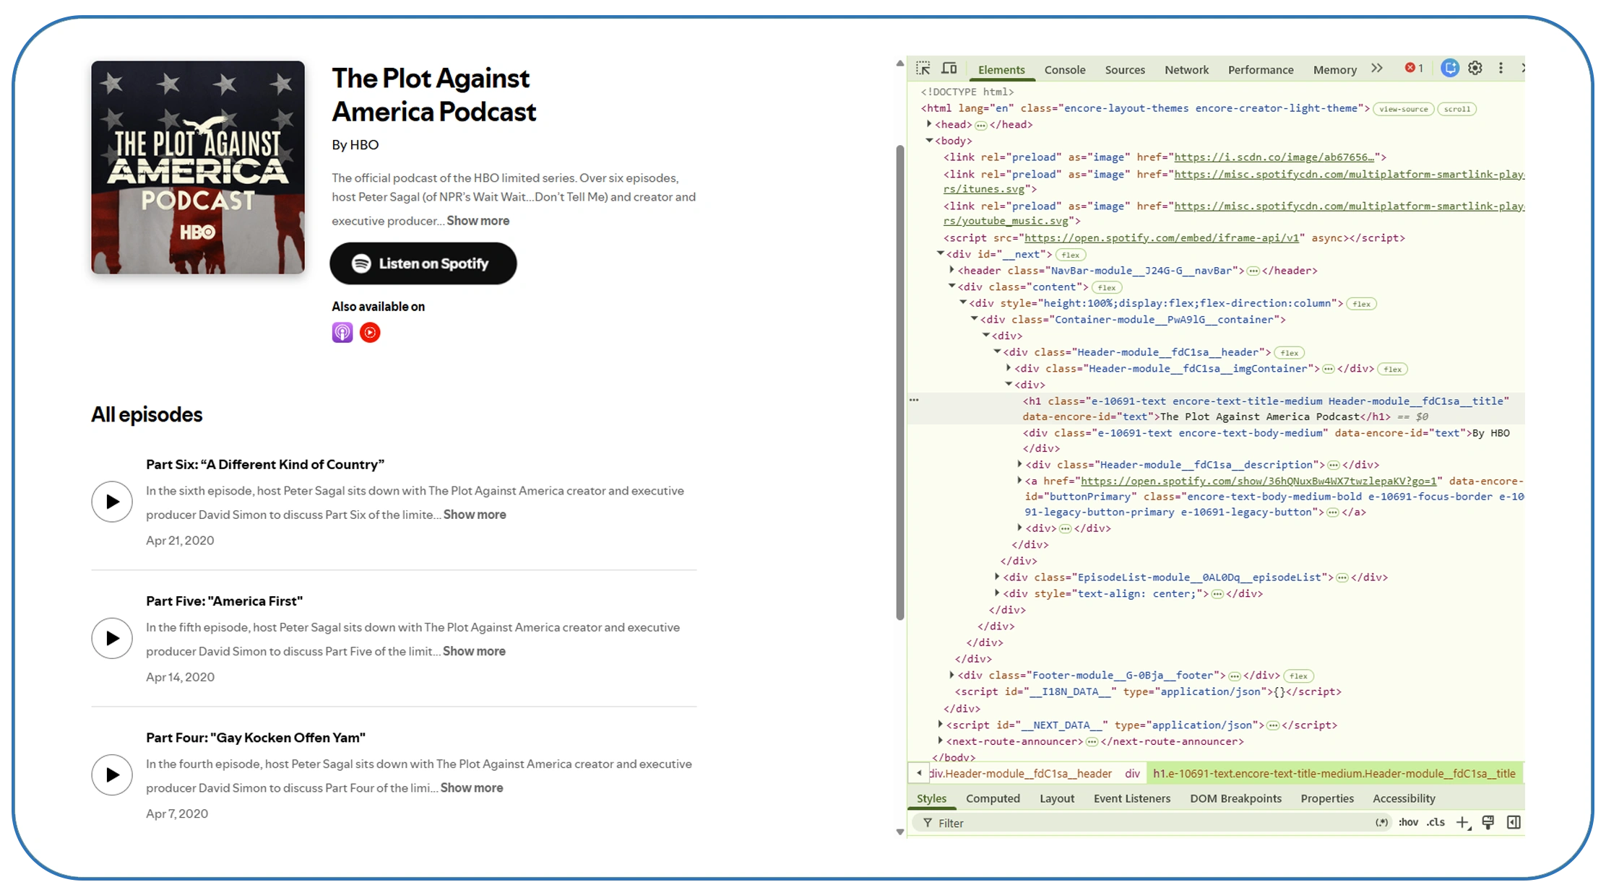Expand the Header-module description div
The width and height of the screenshot is (1606, 895).
coord(1020,464)
